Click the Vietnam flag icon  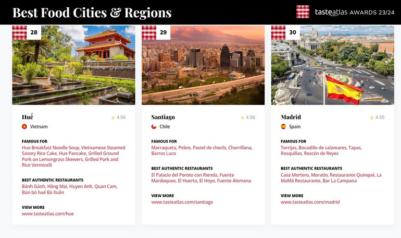coord(24,126)
